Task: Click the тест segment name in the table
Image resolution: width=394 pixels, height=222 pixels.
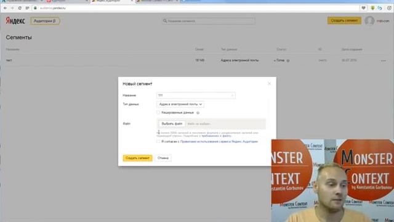Action: (x=9, y=60)
